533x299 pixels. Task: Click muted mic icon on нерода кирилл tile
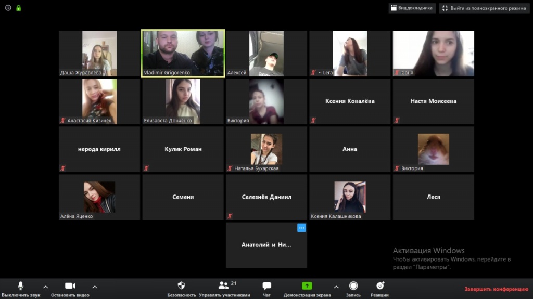point(63,168)
